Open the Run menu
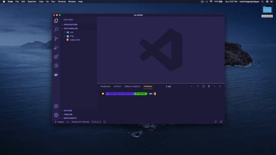Viewport: 276px width, 155px height. tap(53, 2)
